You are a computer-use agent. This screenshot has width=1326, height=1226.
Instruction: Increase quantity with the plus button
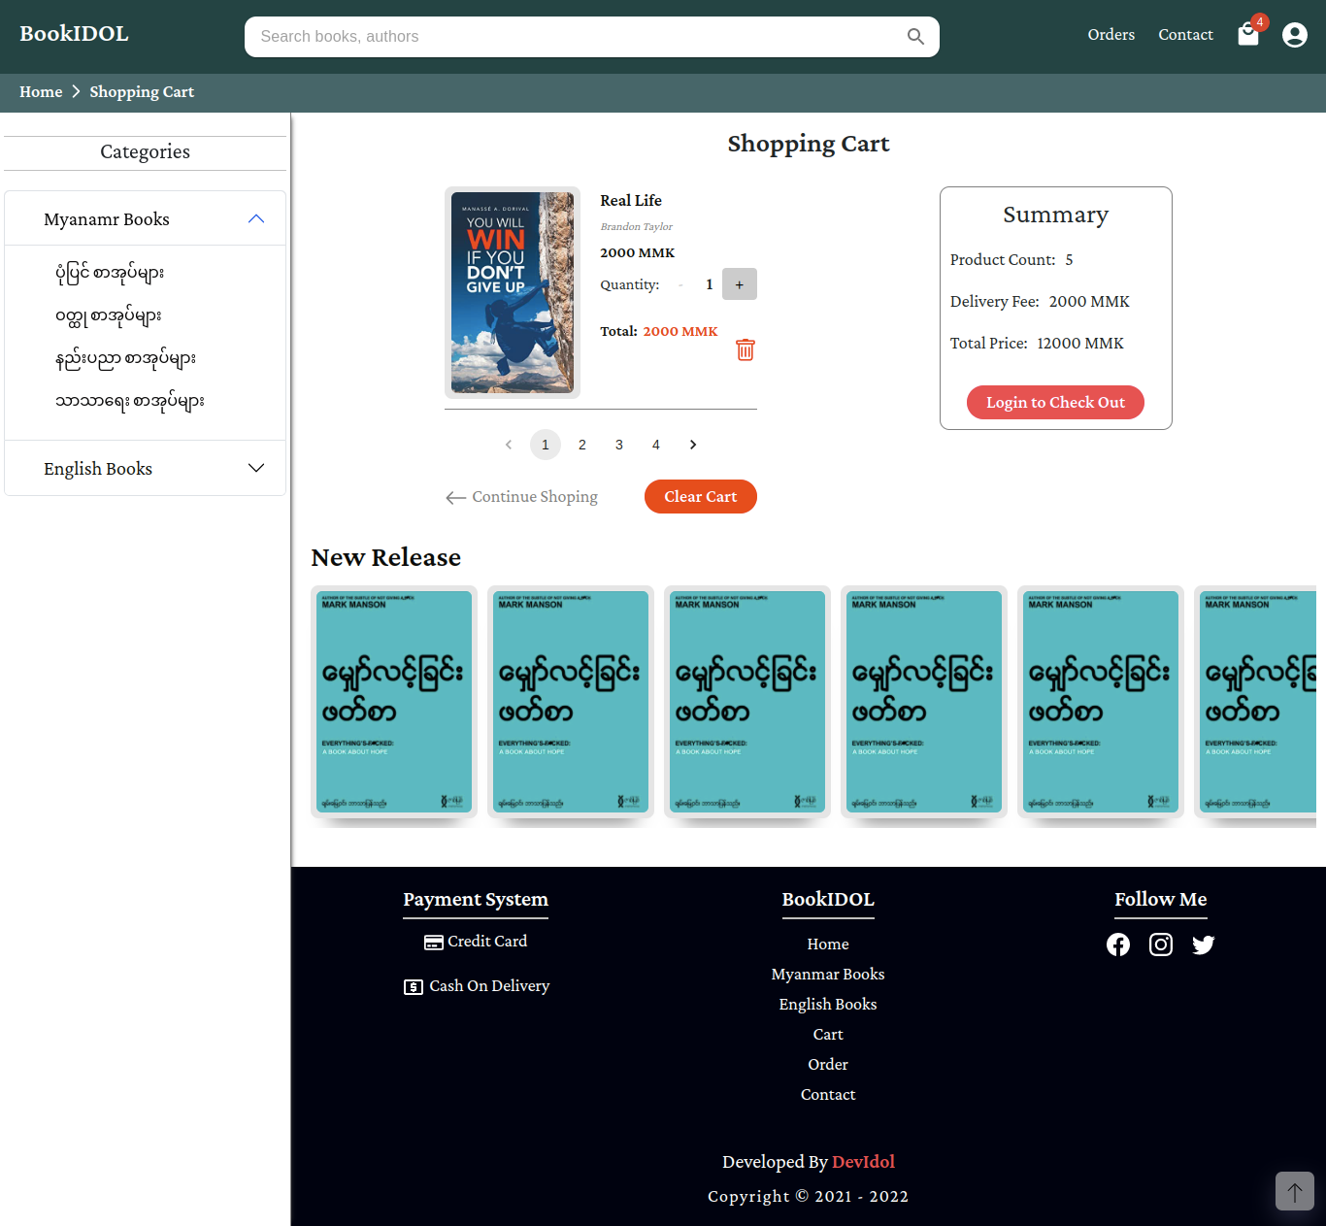coord(740,284)
